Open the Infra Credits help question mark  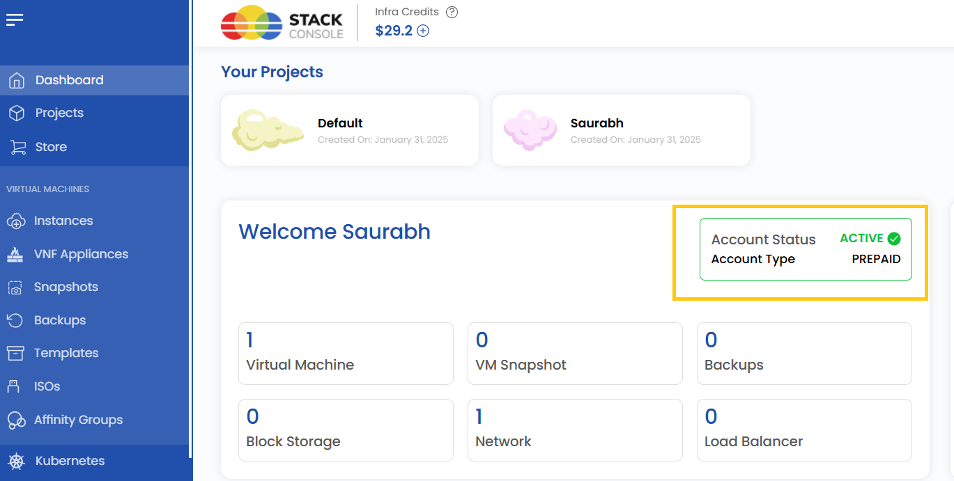point(452,12)
